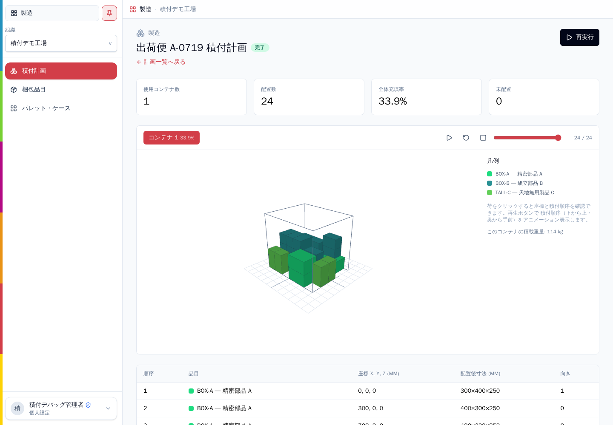Open the 積付デモ工場 organization dropdown
Viewport: 613px width, 425px height.
point(61,43)
